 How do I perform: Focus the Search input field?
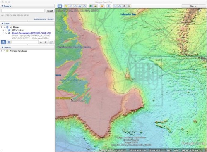click(23, 11)
